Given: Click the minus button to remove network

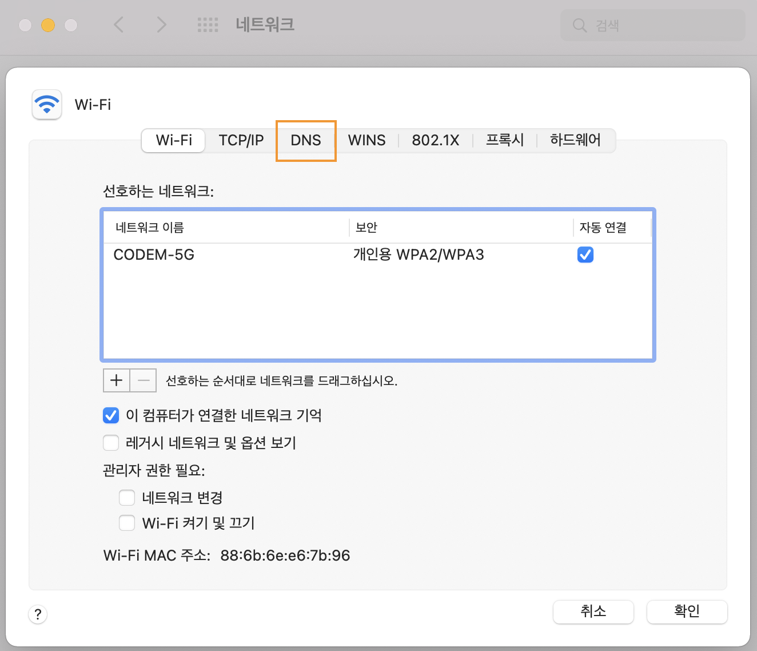Looking at the screenshot, I should (144, 380).
